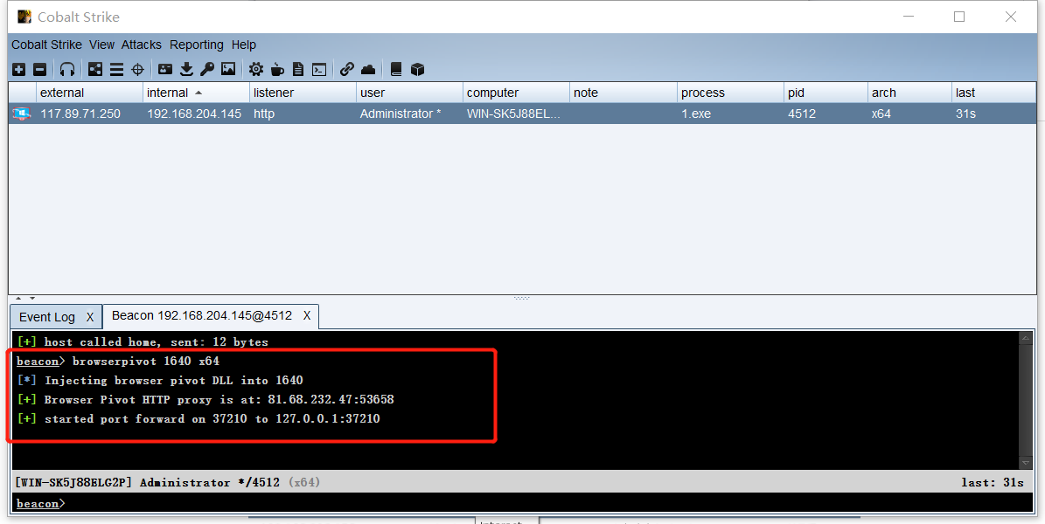Switch to session table view icon
Screen dimensions: 1045x524
point(116,69)
